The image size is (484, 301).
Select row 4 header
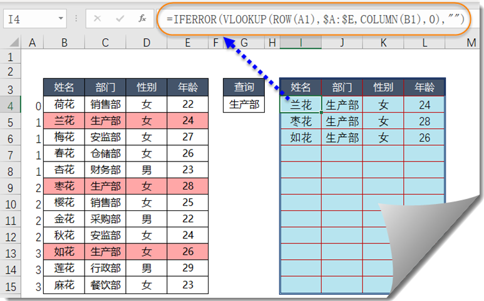10,106
